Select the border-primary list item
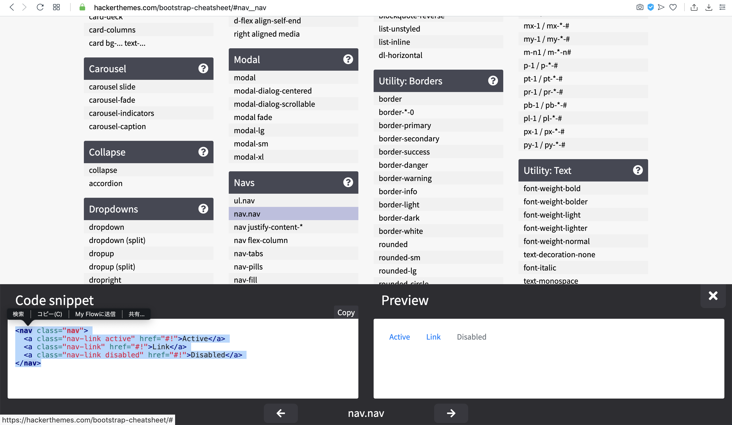This screenshot has width=732, height=425. [405, 125]
